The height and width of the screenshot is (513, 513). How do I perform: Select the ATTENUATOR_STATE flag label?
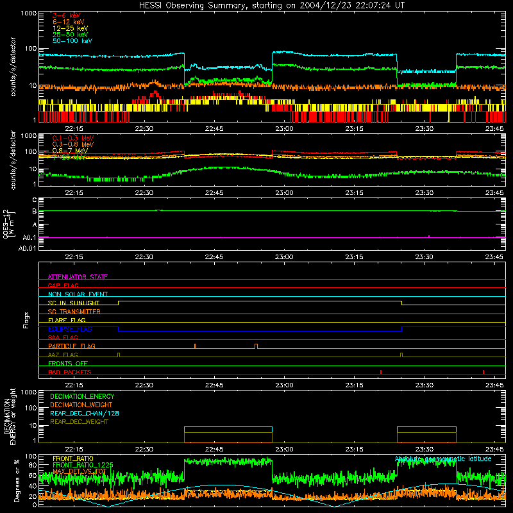(78, 277)
